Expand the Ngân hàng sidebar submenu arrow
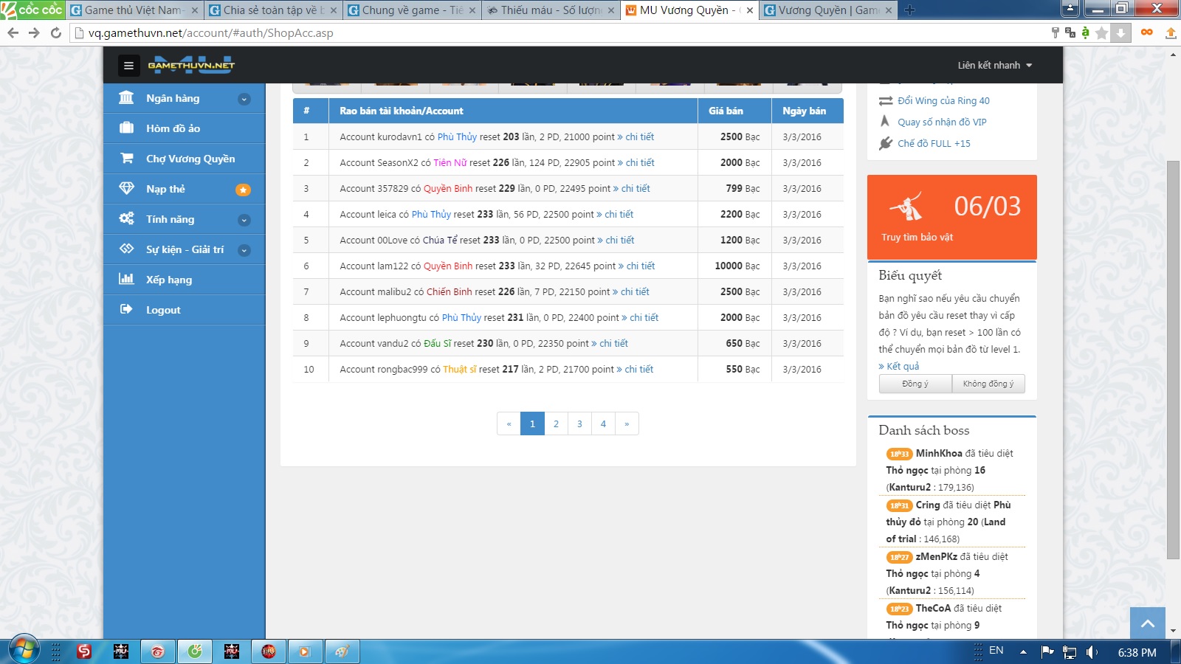Viewport: 1181px width, 664px height. coord(244,99)
